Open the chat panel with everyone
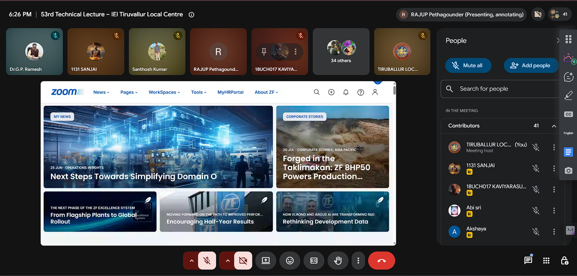This screenshot has height=276, width=577. point(528,260)
